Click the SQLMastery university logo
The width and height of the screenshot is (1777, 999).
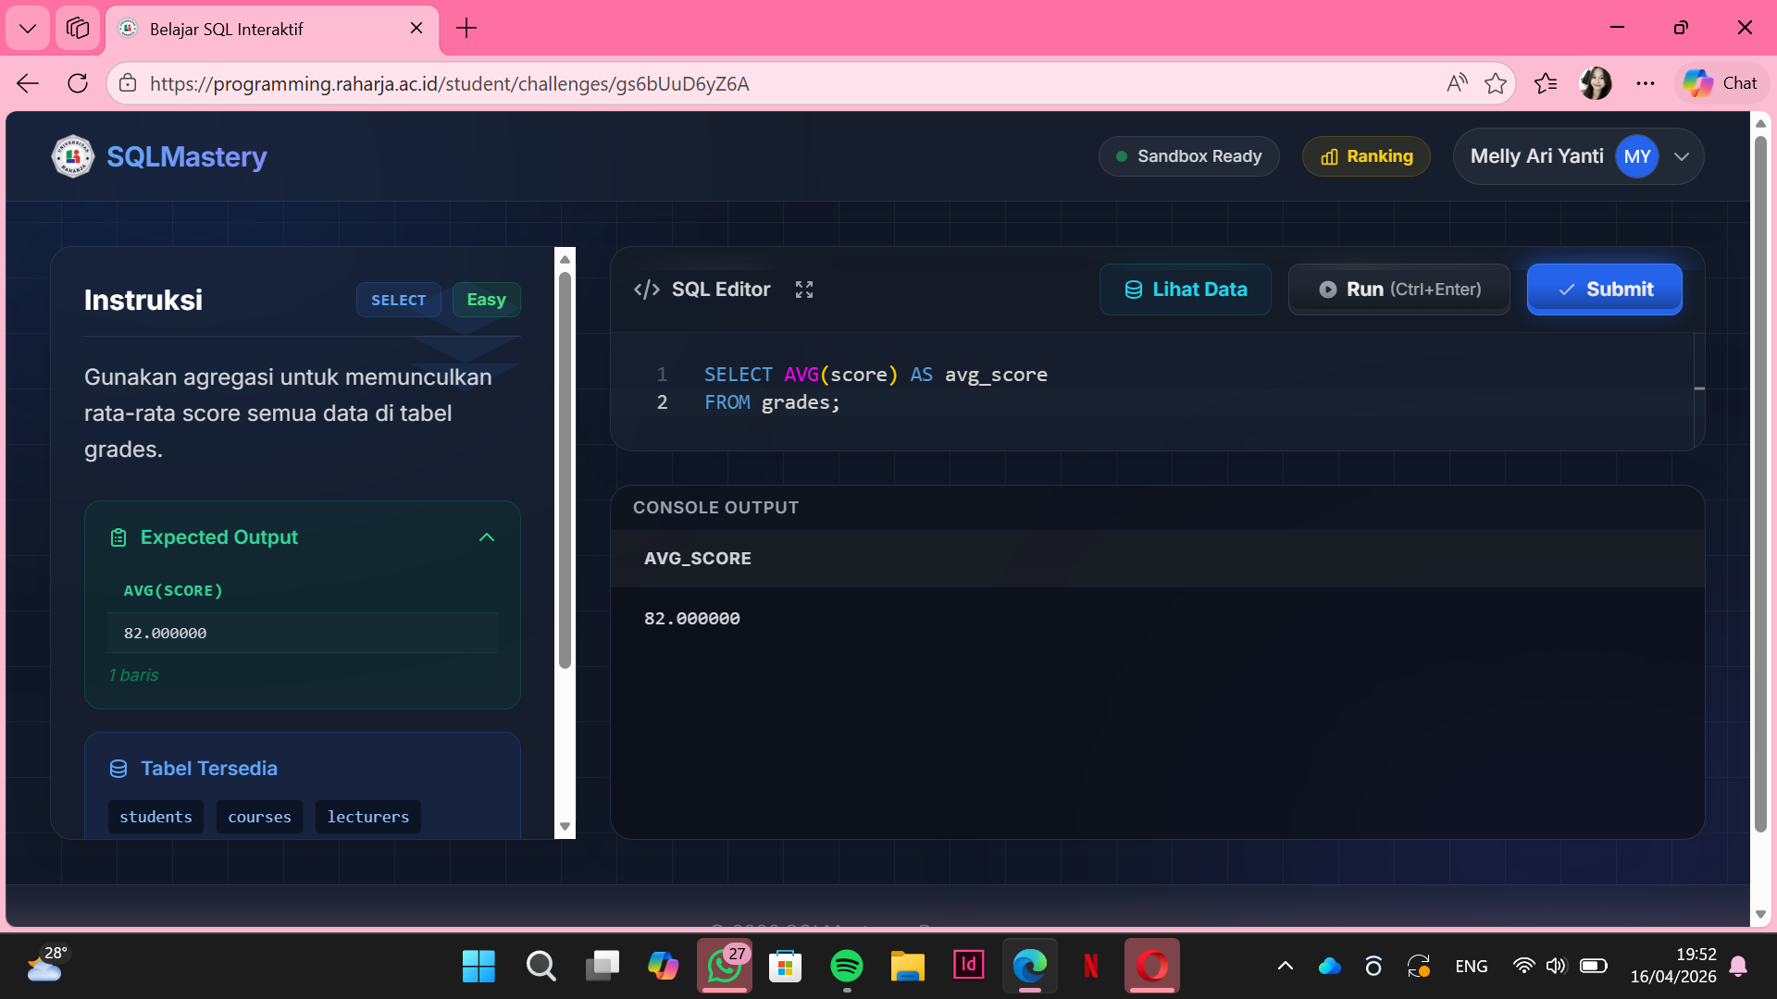click(72, 156)
